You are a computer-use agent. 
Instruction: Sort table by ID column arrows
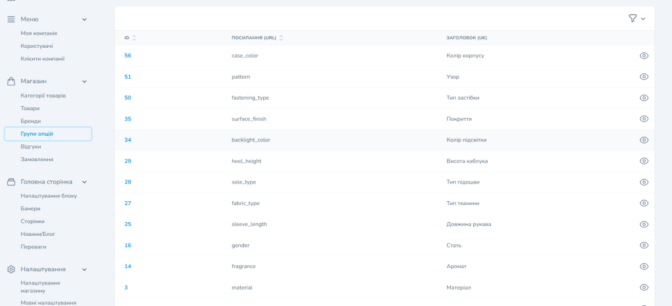134,38
